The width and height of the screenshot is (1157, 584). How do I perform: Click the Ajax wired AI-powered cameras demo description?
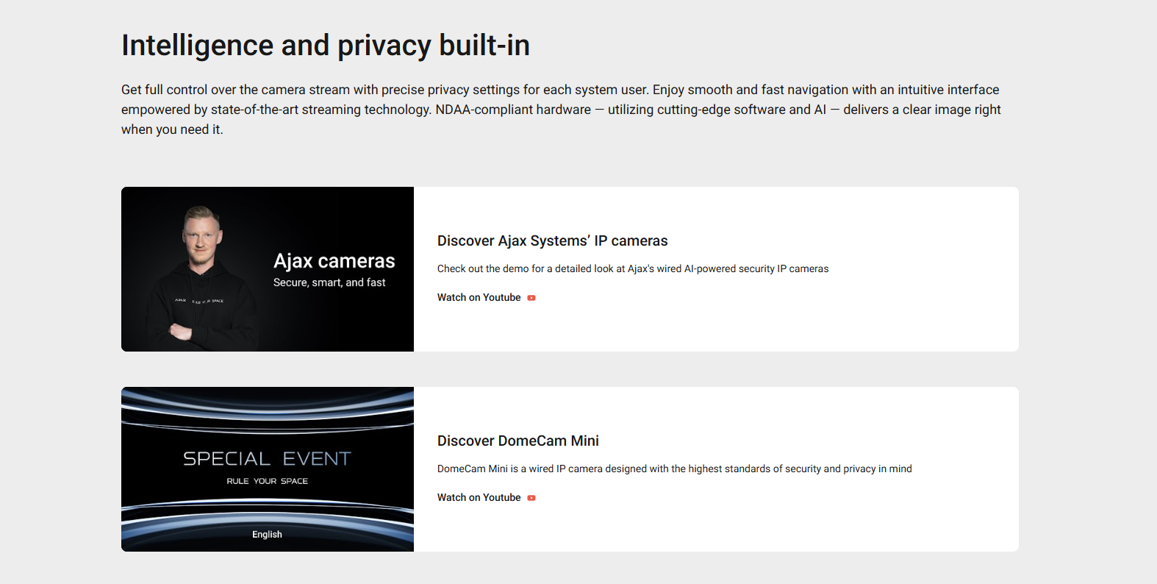click(632, 269)
